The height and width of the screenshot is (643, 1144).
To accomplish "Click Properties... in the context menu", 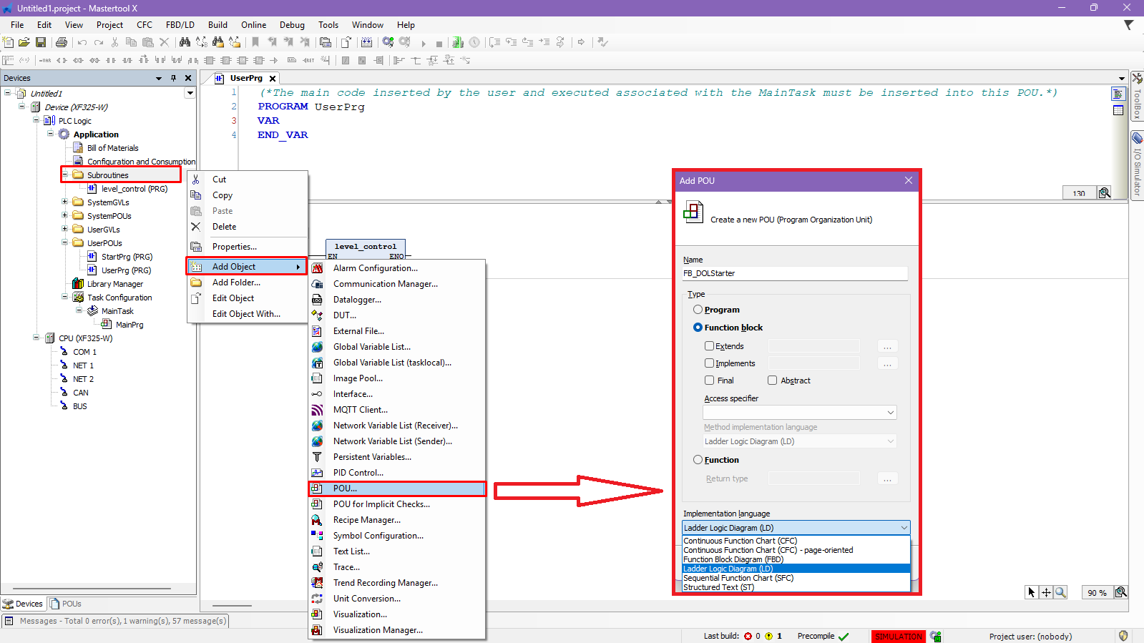I will (234, 247).
